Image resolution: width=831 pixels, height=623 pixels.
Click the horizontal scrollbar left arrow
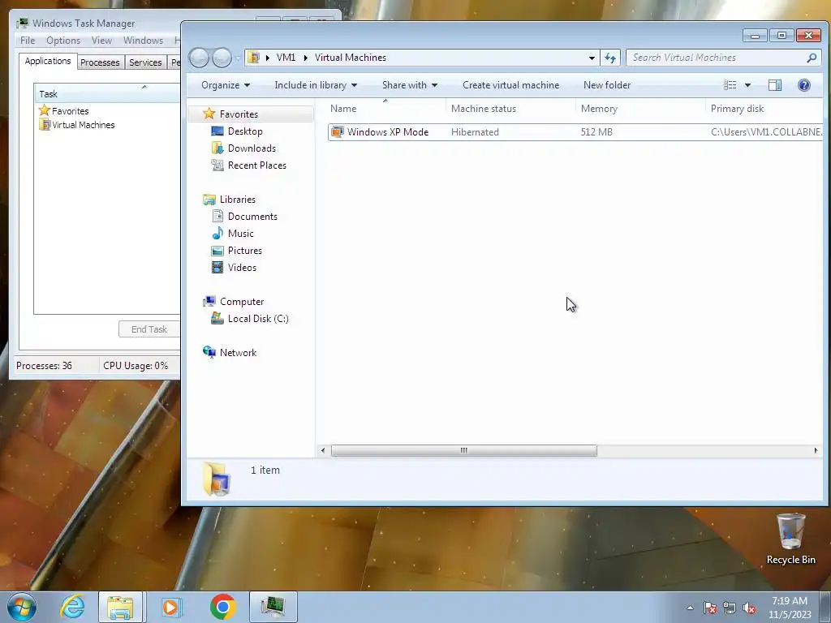323,450
